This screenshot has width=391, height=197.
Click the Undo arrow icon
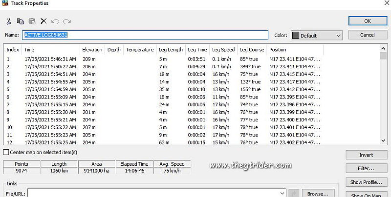(55, 21)
